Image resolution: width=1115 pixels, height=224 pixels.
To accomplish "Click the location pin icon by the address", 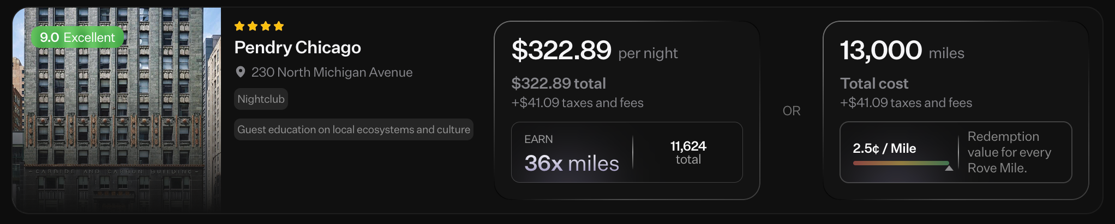I will pos(240,72).
